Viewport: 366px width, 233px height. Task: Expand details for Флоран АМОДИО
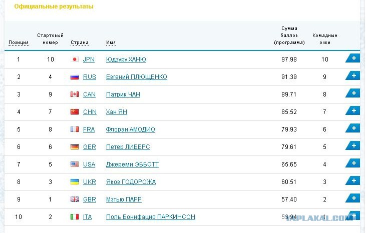352,128
